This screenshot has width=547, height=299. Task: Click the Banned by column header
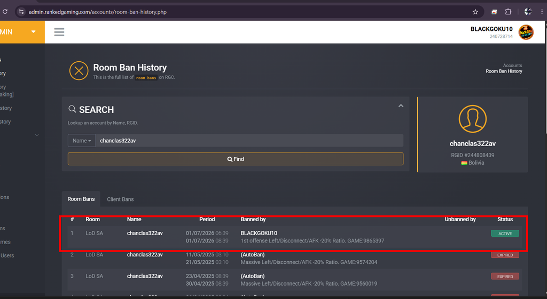[253, 219]
